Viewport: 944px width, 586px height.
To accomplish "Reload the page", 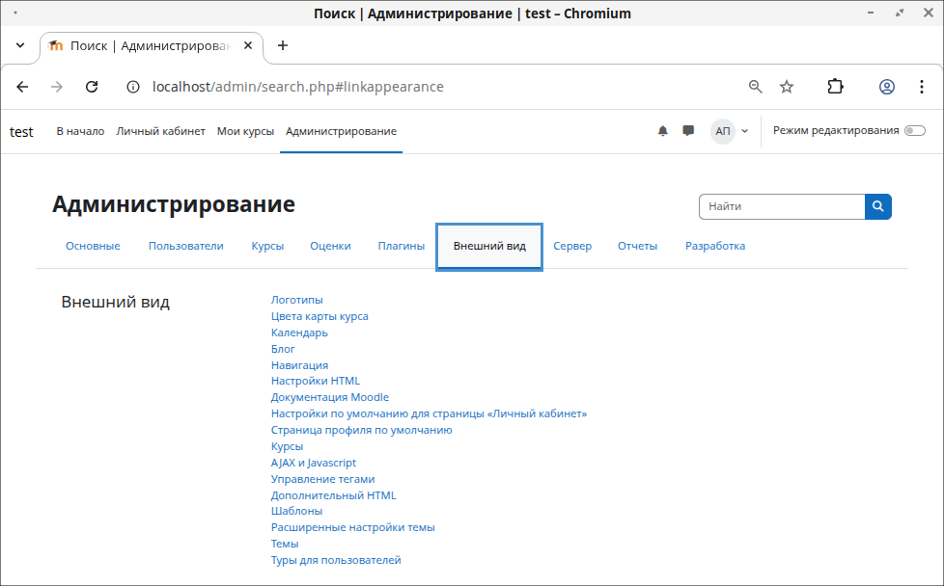I will 92,87.
